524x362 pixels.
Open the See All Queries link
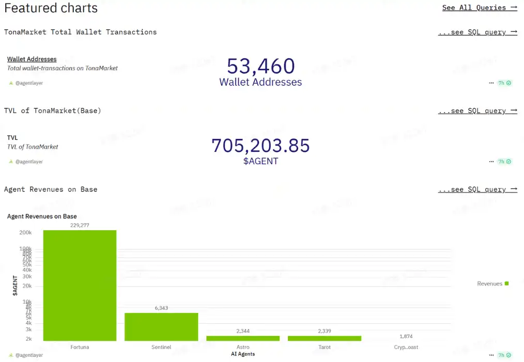pyautogui.click(x=479, y=8)
